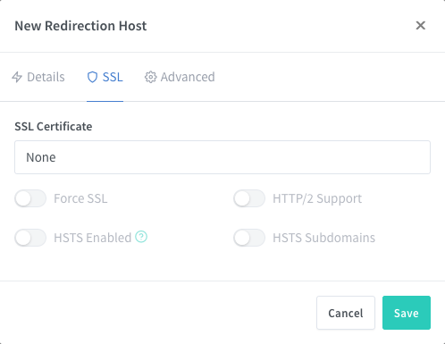445x344 pixels.
Task: Toggle the Force SSL switch
Action: pyautogui.click(x=30, y=198)
